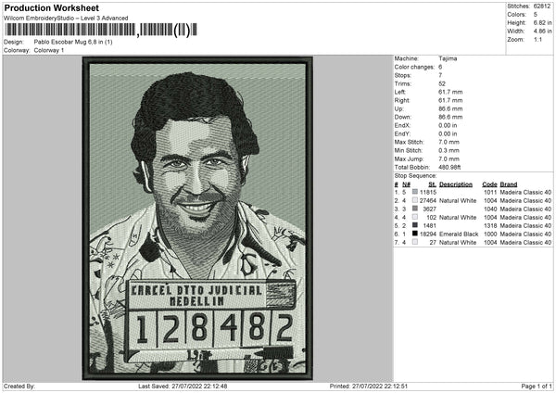Click the Total Bobbin value '480.98ft'

click(449, 168)
